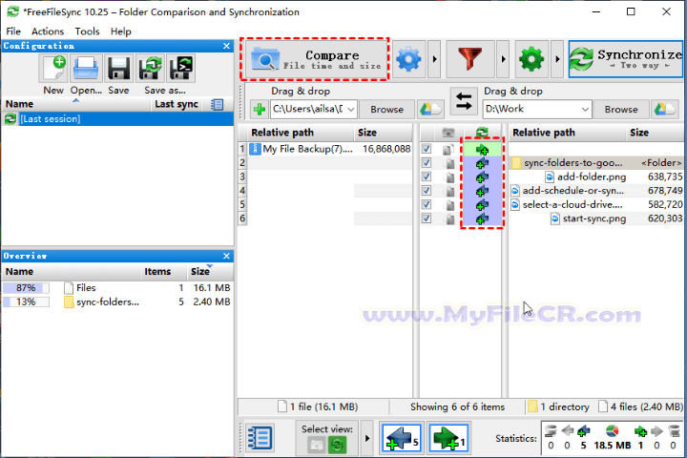Click the Synchronize button
This screenshot has width=687, height=458.
click(626, 59)
